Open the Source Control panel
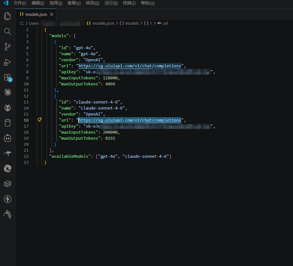293x266 pixels. click(7, 47)
